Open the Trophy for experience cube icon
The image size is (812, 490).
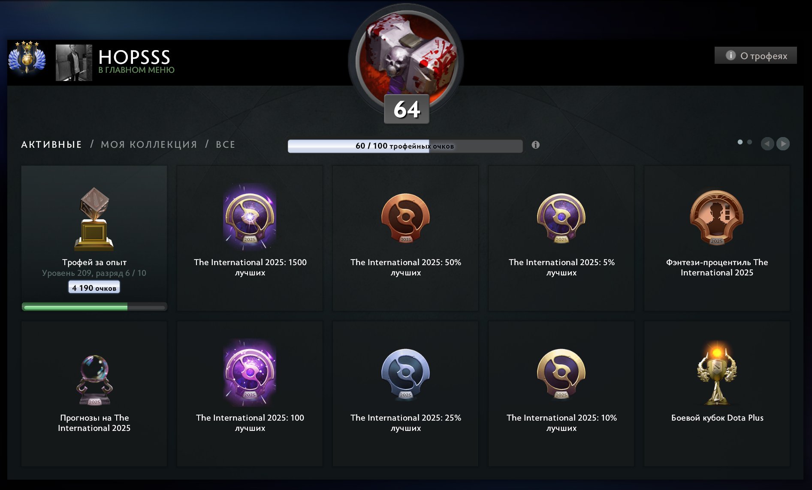point(94,218)
